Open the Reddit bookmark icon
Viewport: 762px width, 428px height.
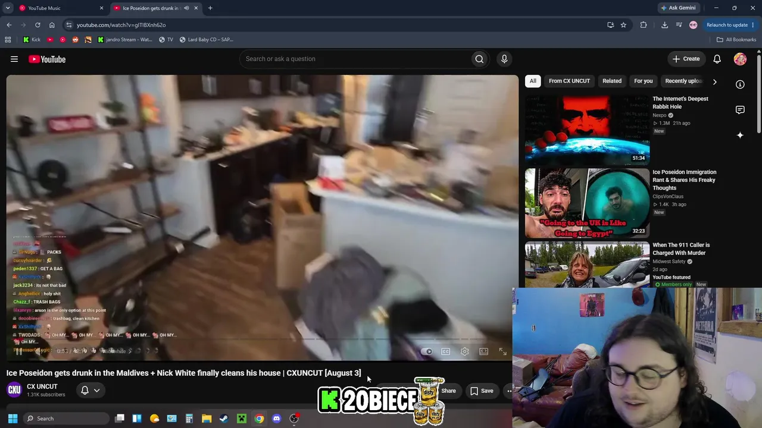pos(75,40)
